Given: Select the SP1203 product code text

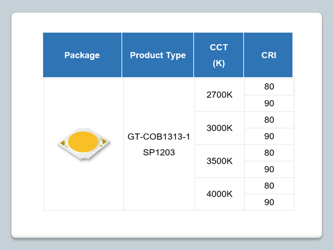Looking at the screenshot, I should (x=159, y=152).
